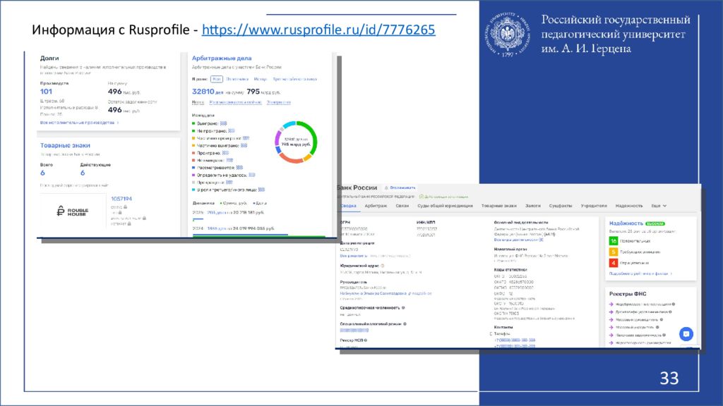Switch to the 'Связи' tab
Image resolution: width=723 pixels, height=406 pixels.
pyautogui.click(x=402, y=206)
